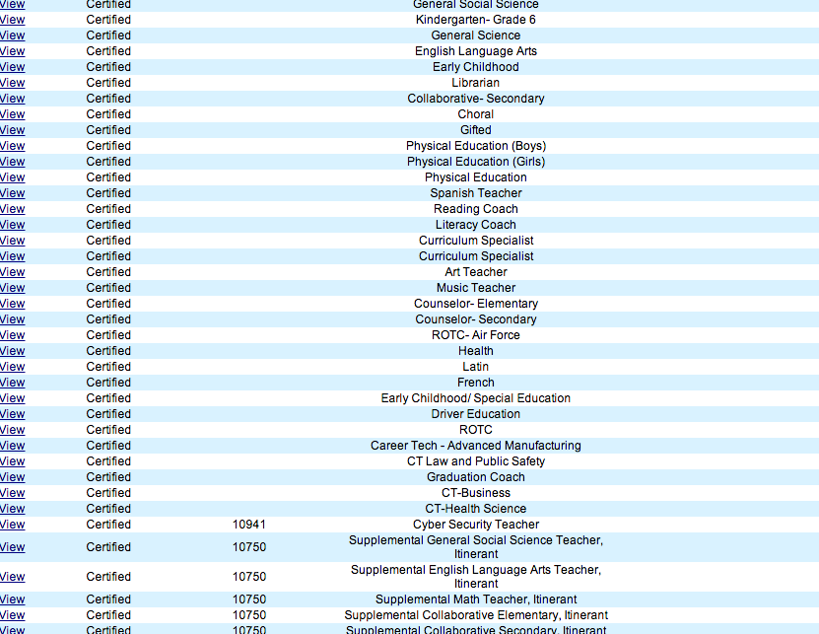This screenshot has width=819, height=634.
Task: Open View for Career Tech - Advanced Manufacturing
Action: click(12, 446)
